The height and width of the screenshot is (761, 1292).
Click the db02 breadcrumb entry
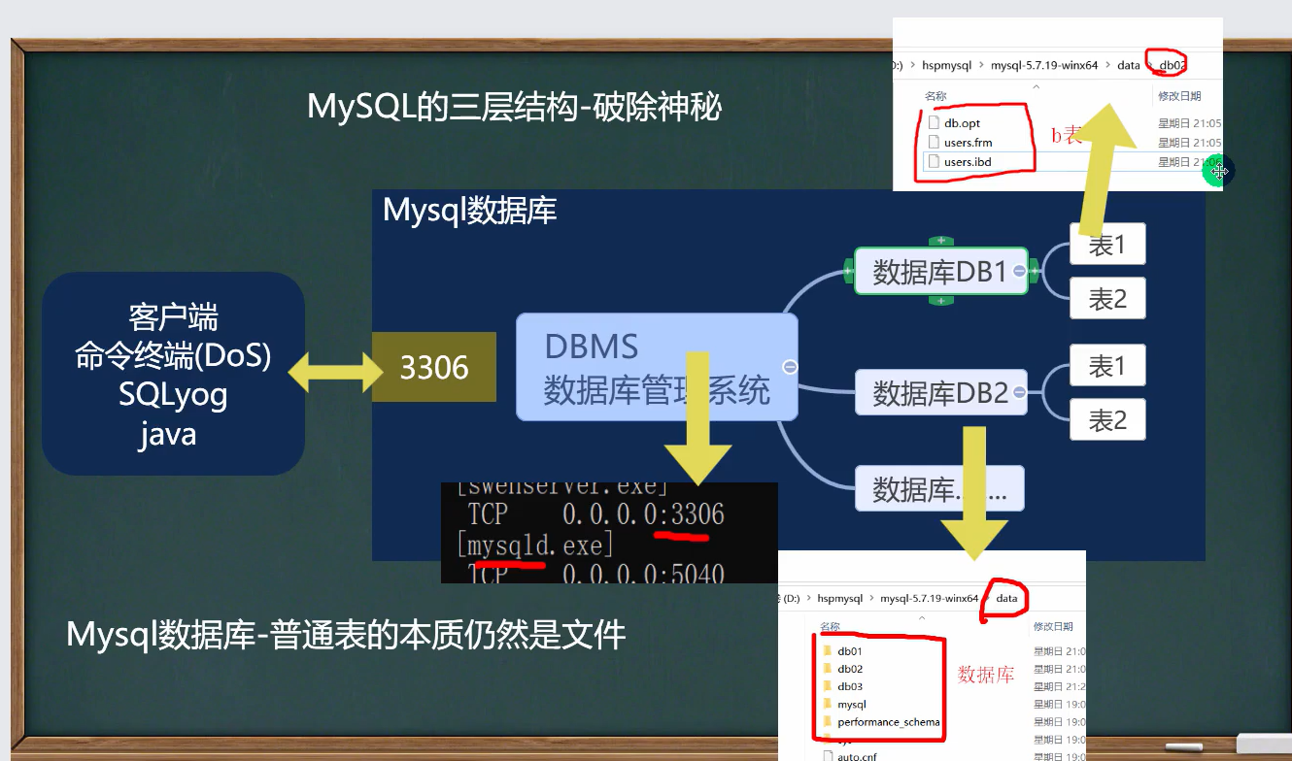1172,66
